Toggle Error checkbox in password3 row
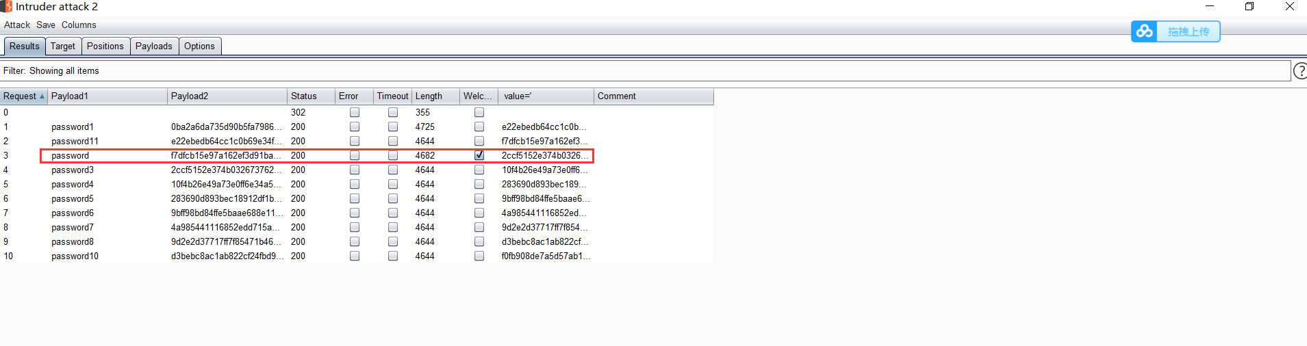The image size is (1307, 346). click(355, 170)
